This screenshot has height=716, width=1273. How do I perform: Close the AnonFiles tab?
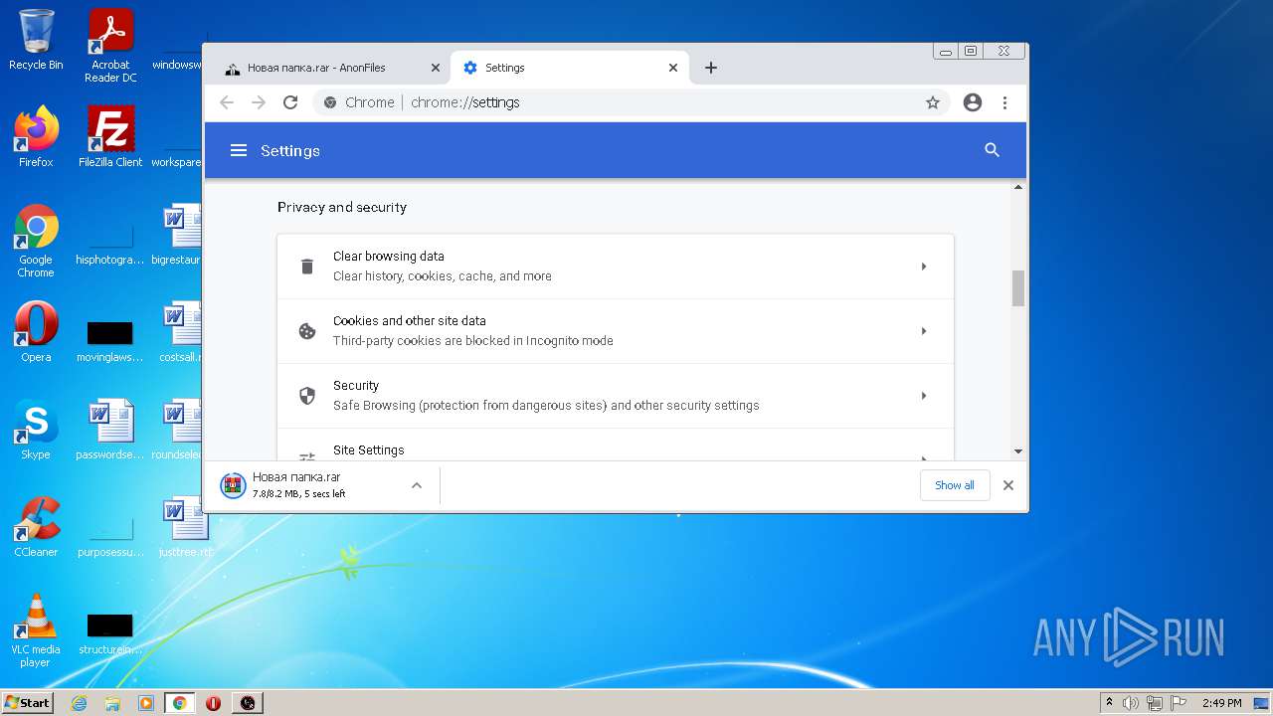(x=435, y=68)
